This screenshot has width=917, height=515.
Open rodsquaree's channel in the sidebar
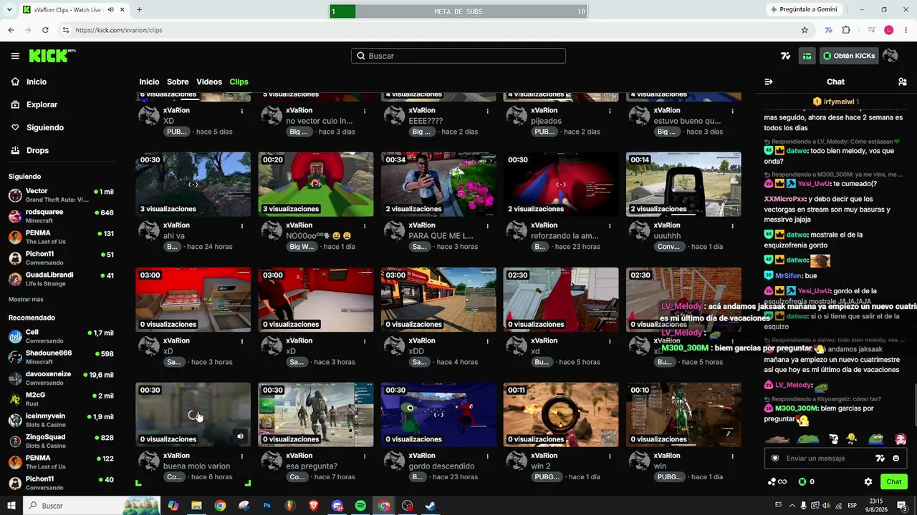(x=61, y=216)
